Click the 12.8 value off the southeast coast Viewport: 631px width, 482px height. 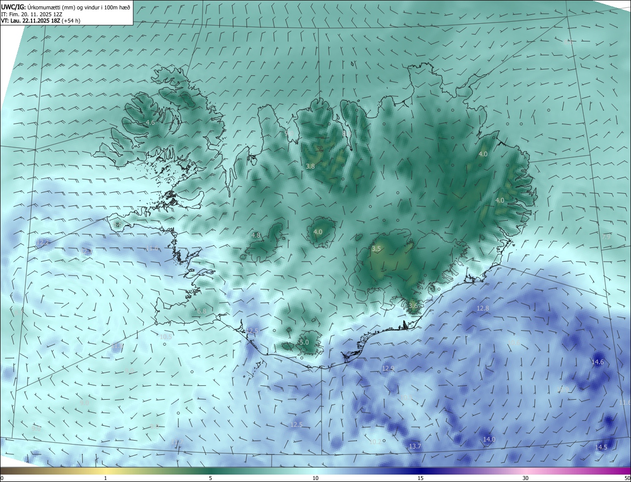(x=483, y=308)
